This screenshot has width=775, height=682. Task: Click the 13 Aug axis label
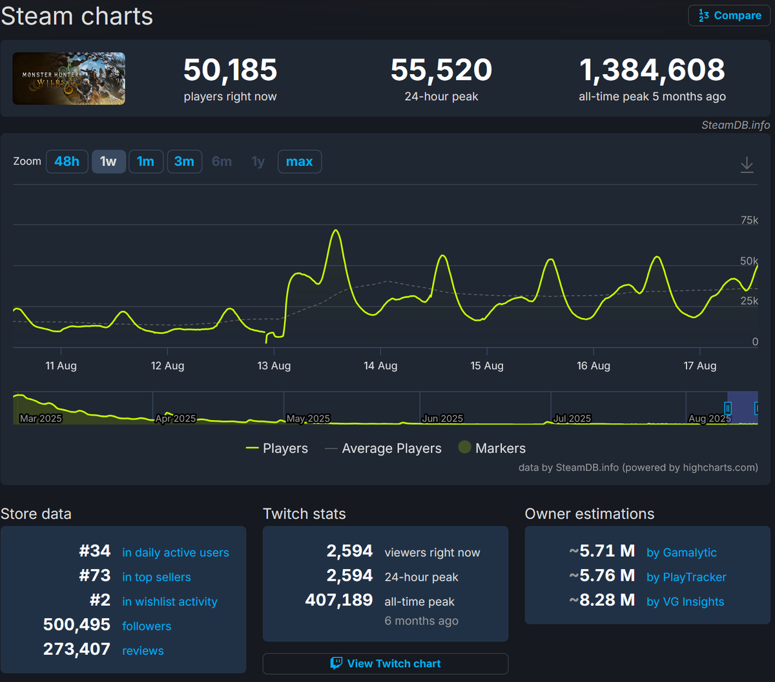(274, 366)
